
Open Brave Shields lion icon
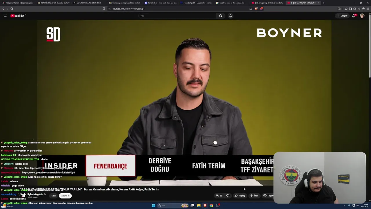(256, 9)
